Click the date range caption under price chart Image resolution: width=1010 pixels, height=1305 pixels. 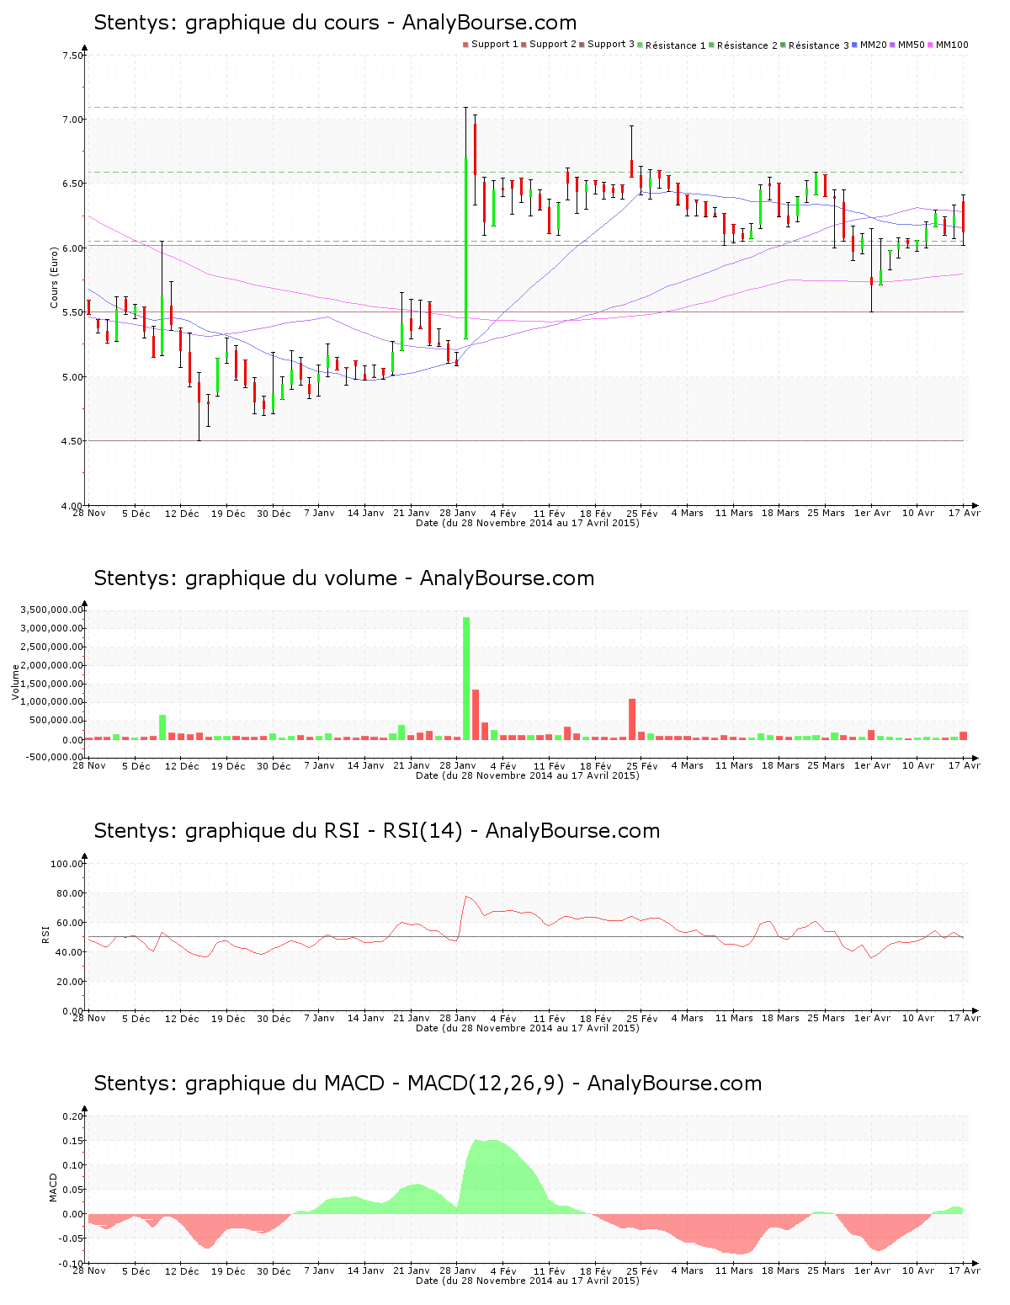coord(528,523)
